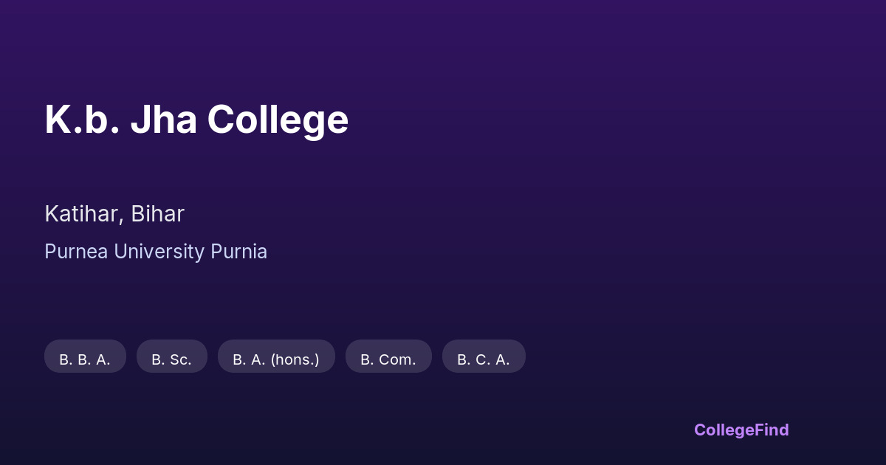The image size is (886, 465).
Task: Select the word "Bihar" in the location
Action: (x=157, y=214)
